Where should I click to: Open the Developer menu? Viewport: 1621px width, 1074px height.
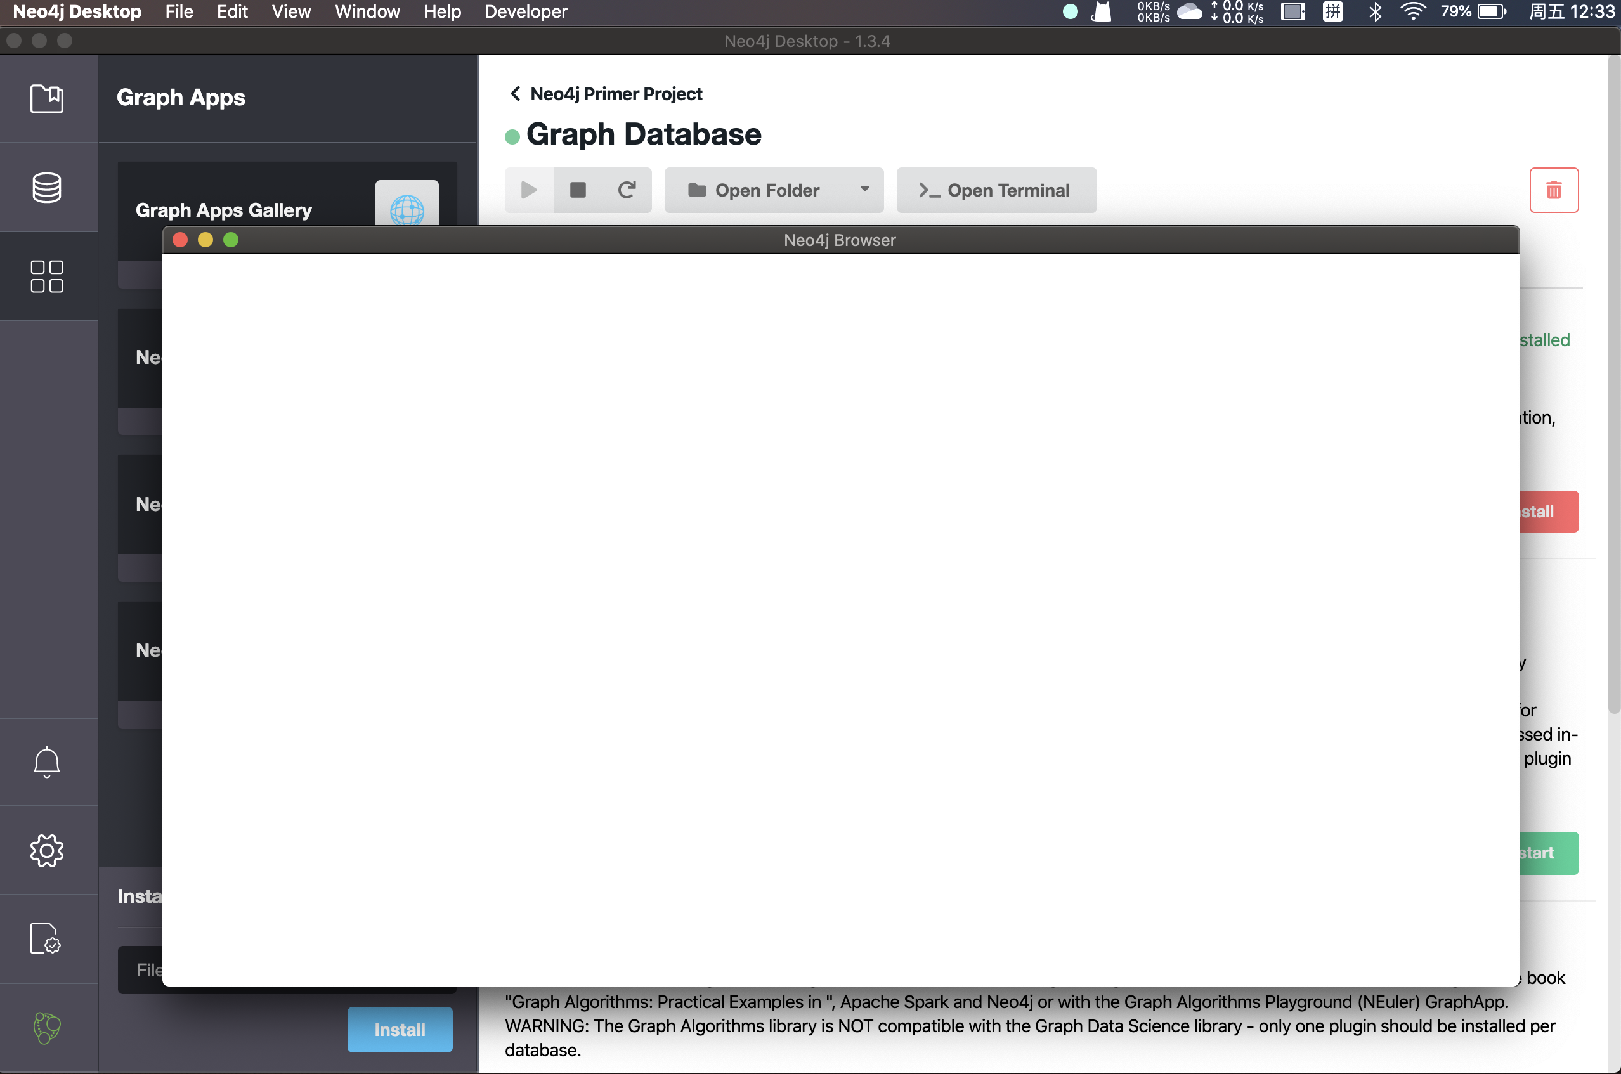point(526,11)
